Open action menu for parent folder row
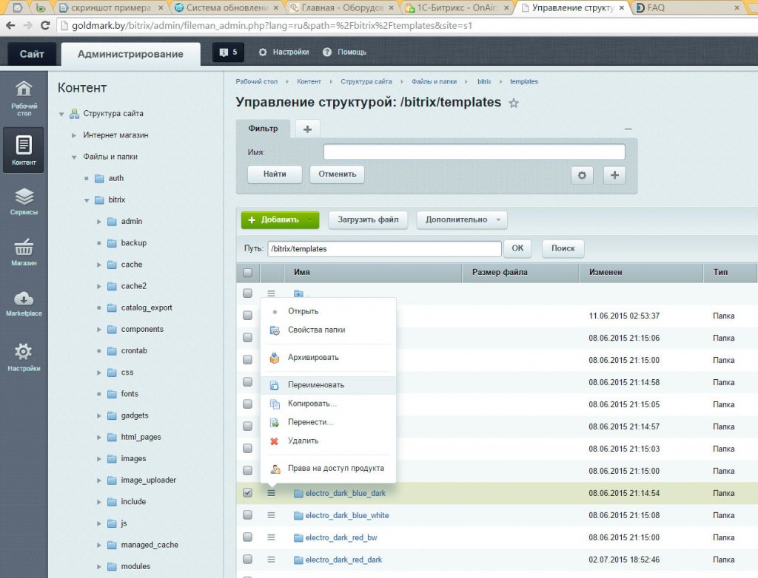The image size is (758, 578). tap(271, 293)
